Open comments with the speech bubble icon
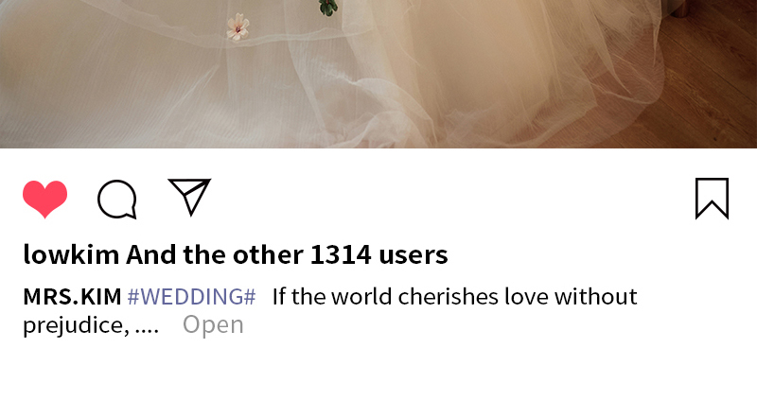This screenshot has width=757, height=418. pos(117,200)
